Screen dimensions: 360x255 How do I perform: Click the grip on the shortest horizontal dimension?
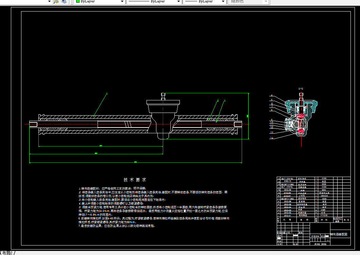point(101,146)
